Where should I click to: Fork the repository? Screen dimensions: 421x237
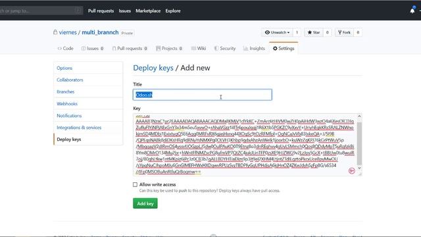[344, 32]
